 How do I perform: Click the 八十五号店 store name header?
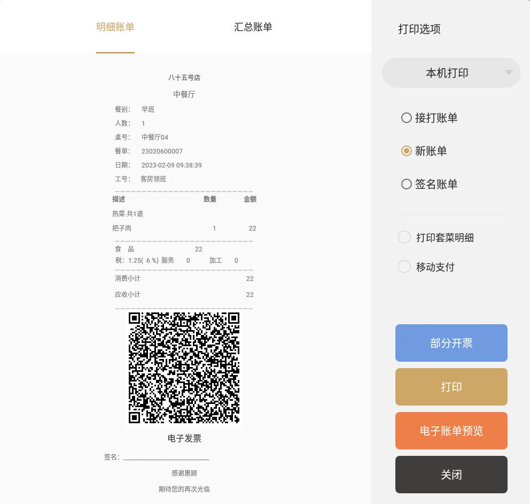click(184, 78)
